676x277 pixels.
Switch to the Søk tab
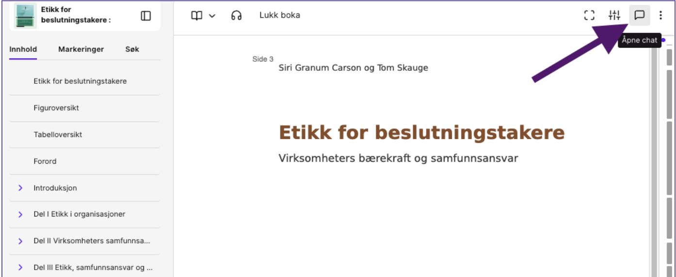[132, 49]
